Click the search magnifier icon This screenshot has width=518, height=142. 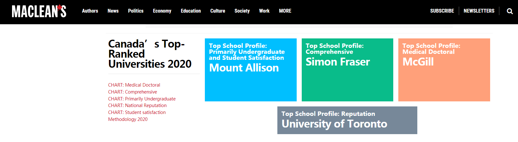click(510, 11)
